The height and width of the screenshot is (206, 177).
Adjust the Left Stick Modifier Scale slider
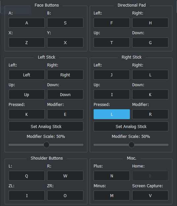click(x=46, y=145)
